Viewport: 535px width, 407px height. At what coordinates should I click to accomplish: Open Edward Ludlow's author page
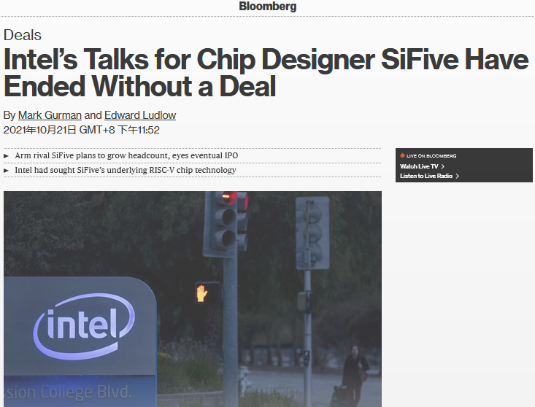[x=140, y=115]
